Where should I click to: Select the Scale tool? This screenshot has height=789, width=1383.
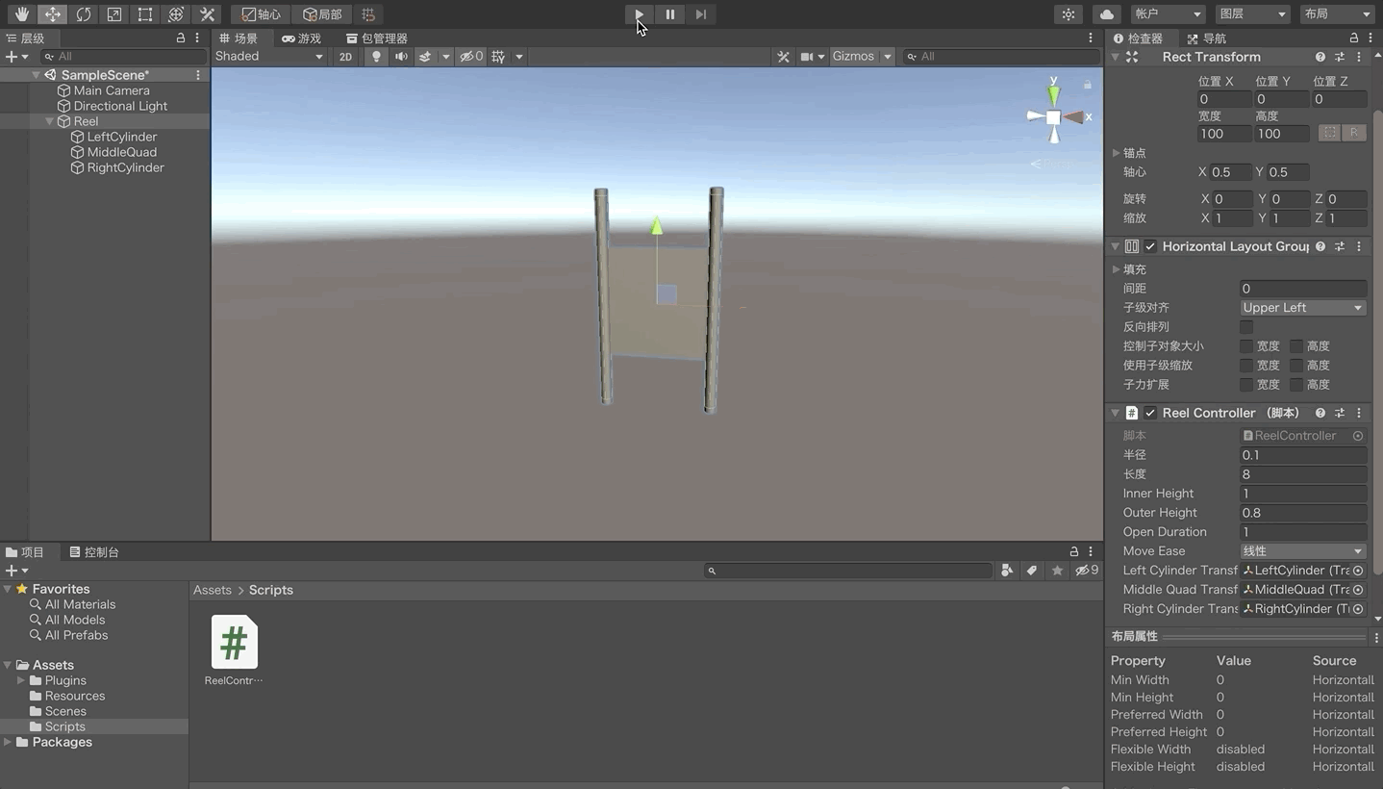click(114, 14)
